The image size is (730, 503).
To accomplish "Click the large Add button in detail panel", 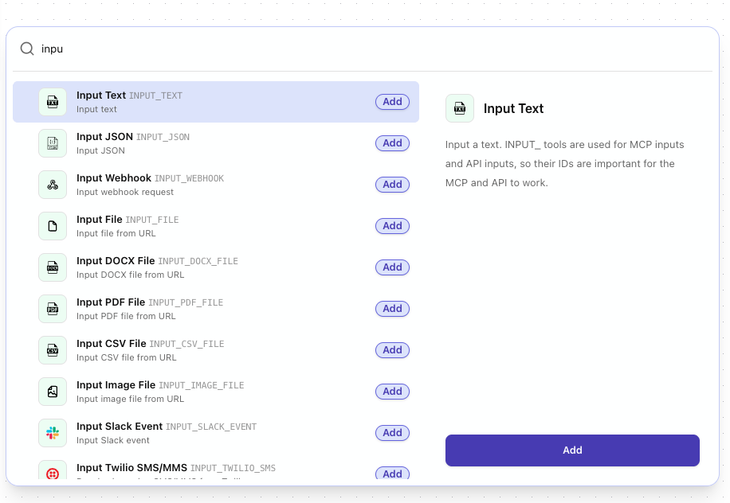I will 572,450.
